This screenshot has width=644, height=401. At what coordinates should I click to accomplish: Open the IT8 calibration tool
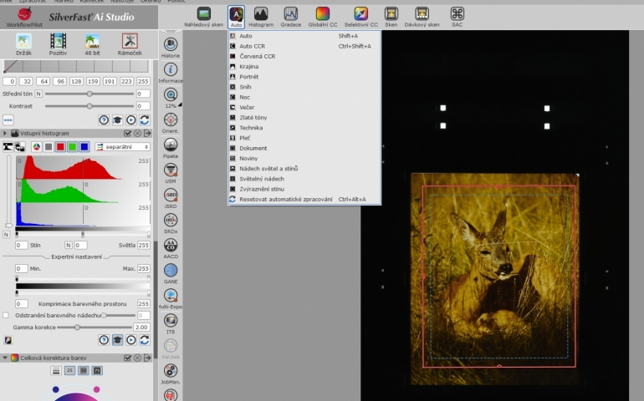(x=171, y=320)
